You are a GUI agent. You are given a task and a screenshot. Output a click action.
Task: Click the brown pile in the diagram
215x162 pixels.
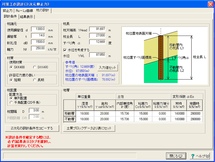tap(161, 58)
